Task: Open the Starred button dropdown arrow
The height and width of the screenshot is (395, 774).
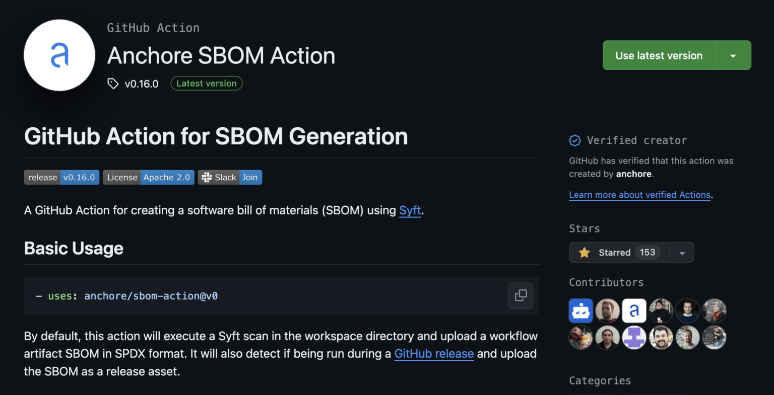Action: (x=682, y=252)
